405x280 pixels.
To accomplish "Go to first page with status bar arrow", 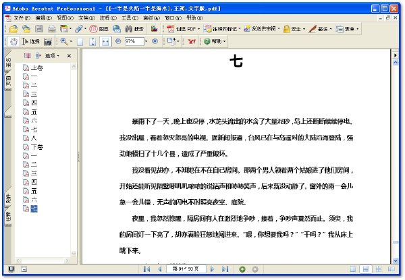I will (146, 269).
